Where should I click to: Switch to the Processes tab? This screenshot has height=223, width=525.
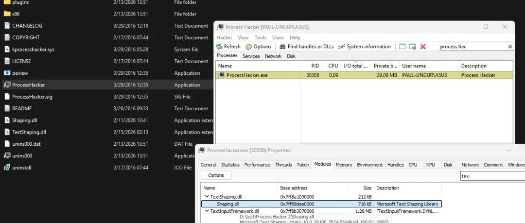click(227, 55)
